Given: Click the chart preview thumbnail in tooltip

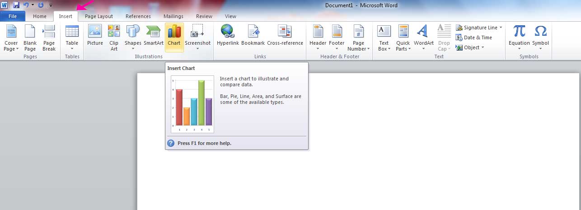Looking at the screenshot, I should coord(192,104).
